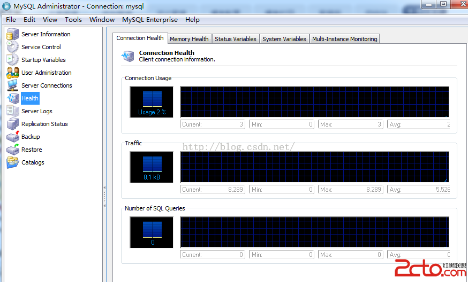Click Traffic Current field showing 8,289

(x=213, y=190)
